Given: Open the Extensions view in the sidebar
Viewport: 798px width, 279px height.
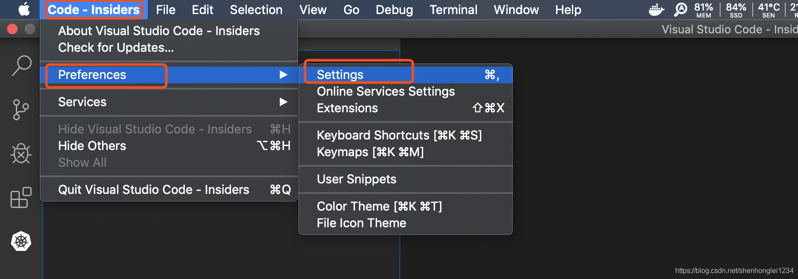Looking at the screenshot, I should pos(20,198).
